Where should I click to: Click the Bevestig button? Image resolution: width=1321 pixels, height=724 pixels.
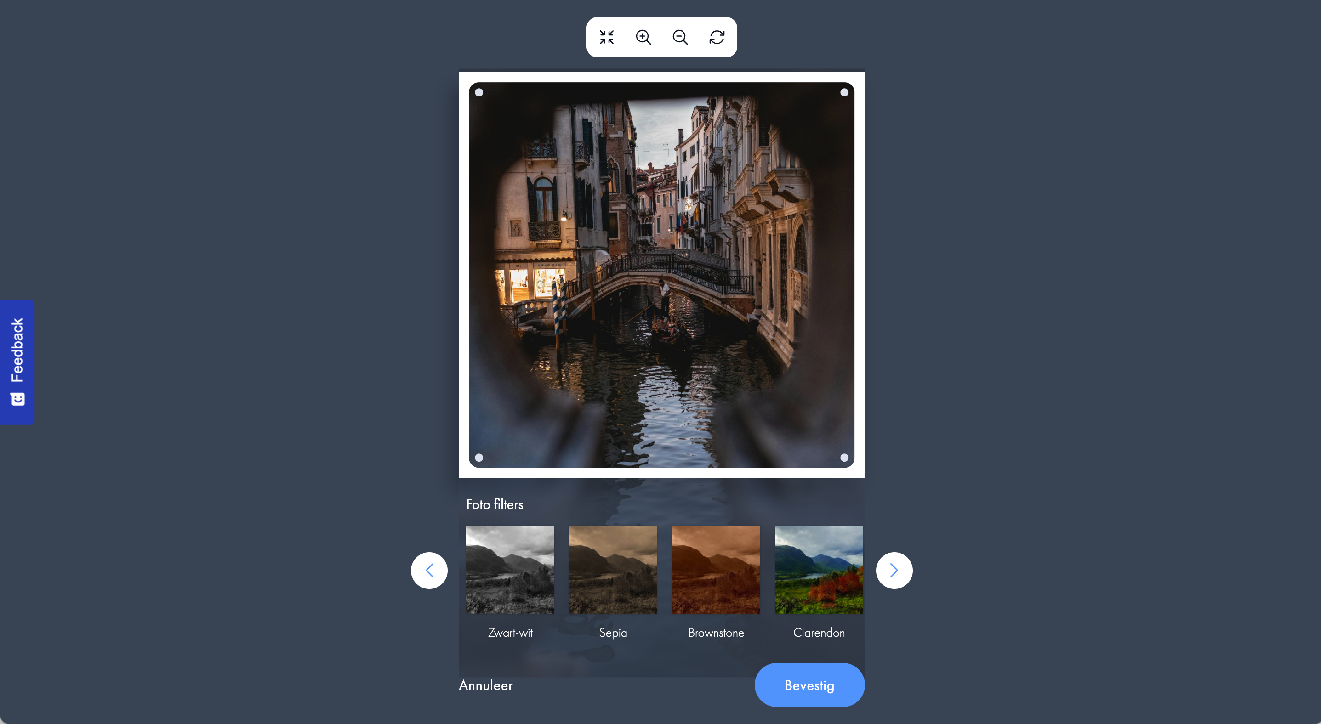(809, 685)
